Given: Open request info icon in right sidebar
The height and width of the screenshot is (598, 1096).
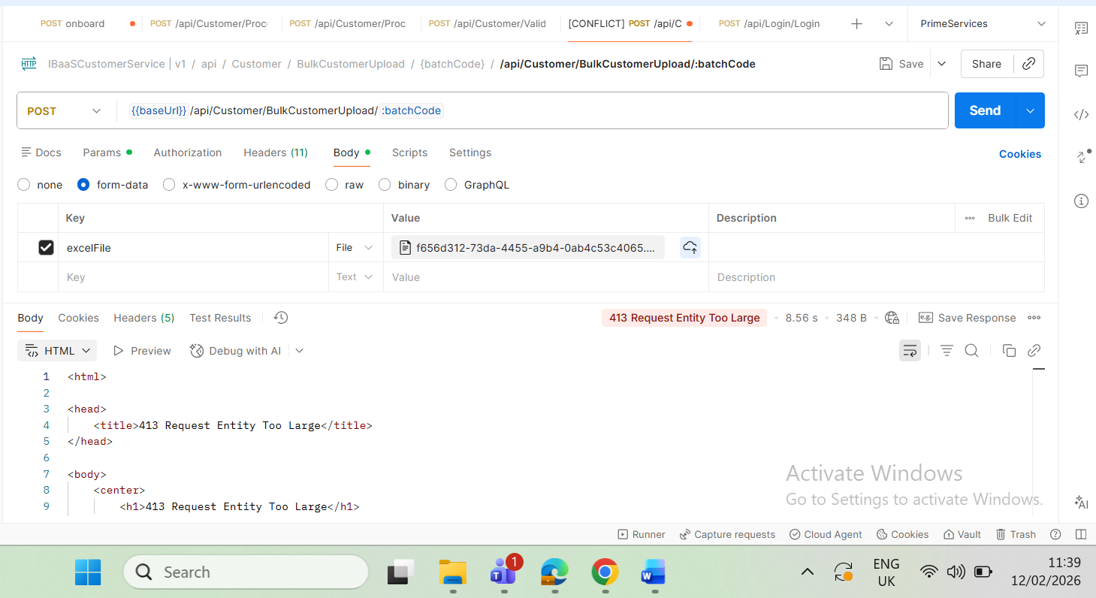Looking at the screenshot, I should [x=1081, y=201].
